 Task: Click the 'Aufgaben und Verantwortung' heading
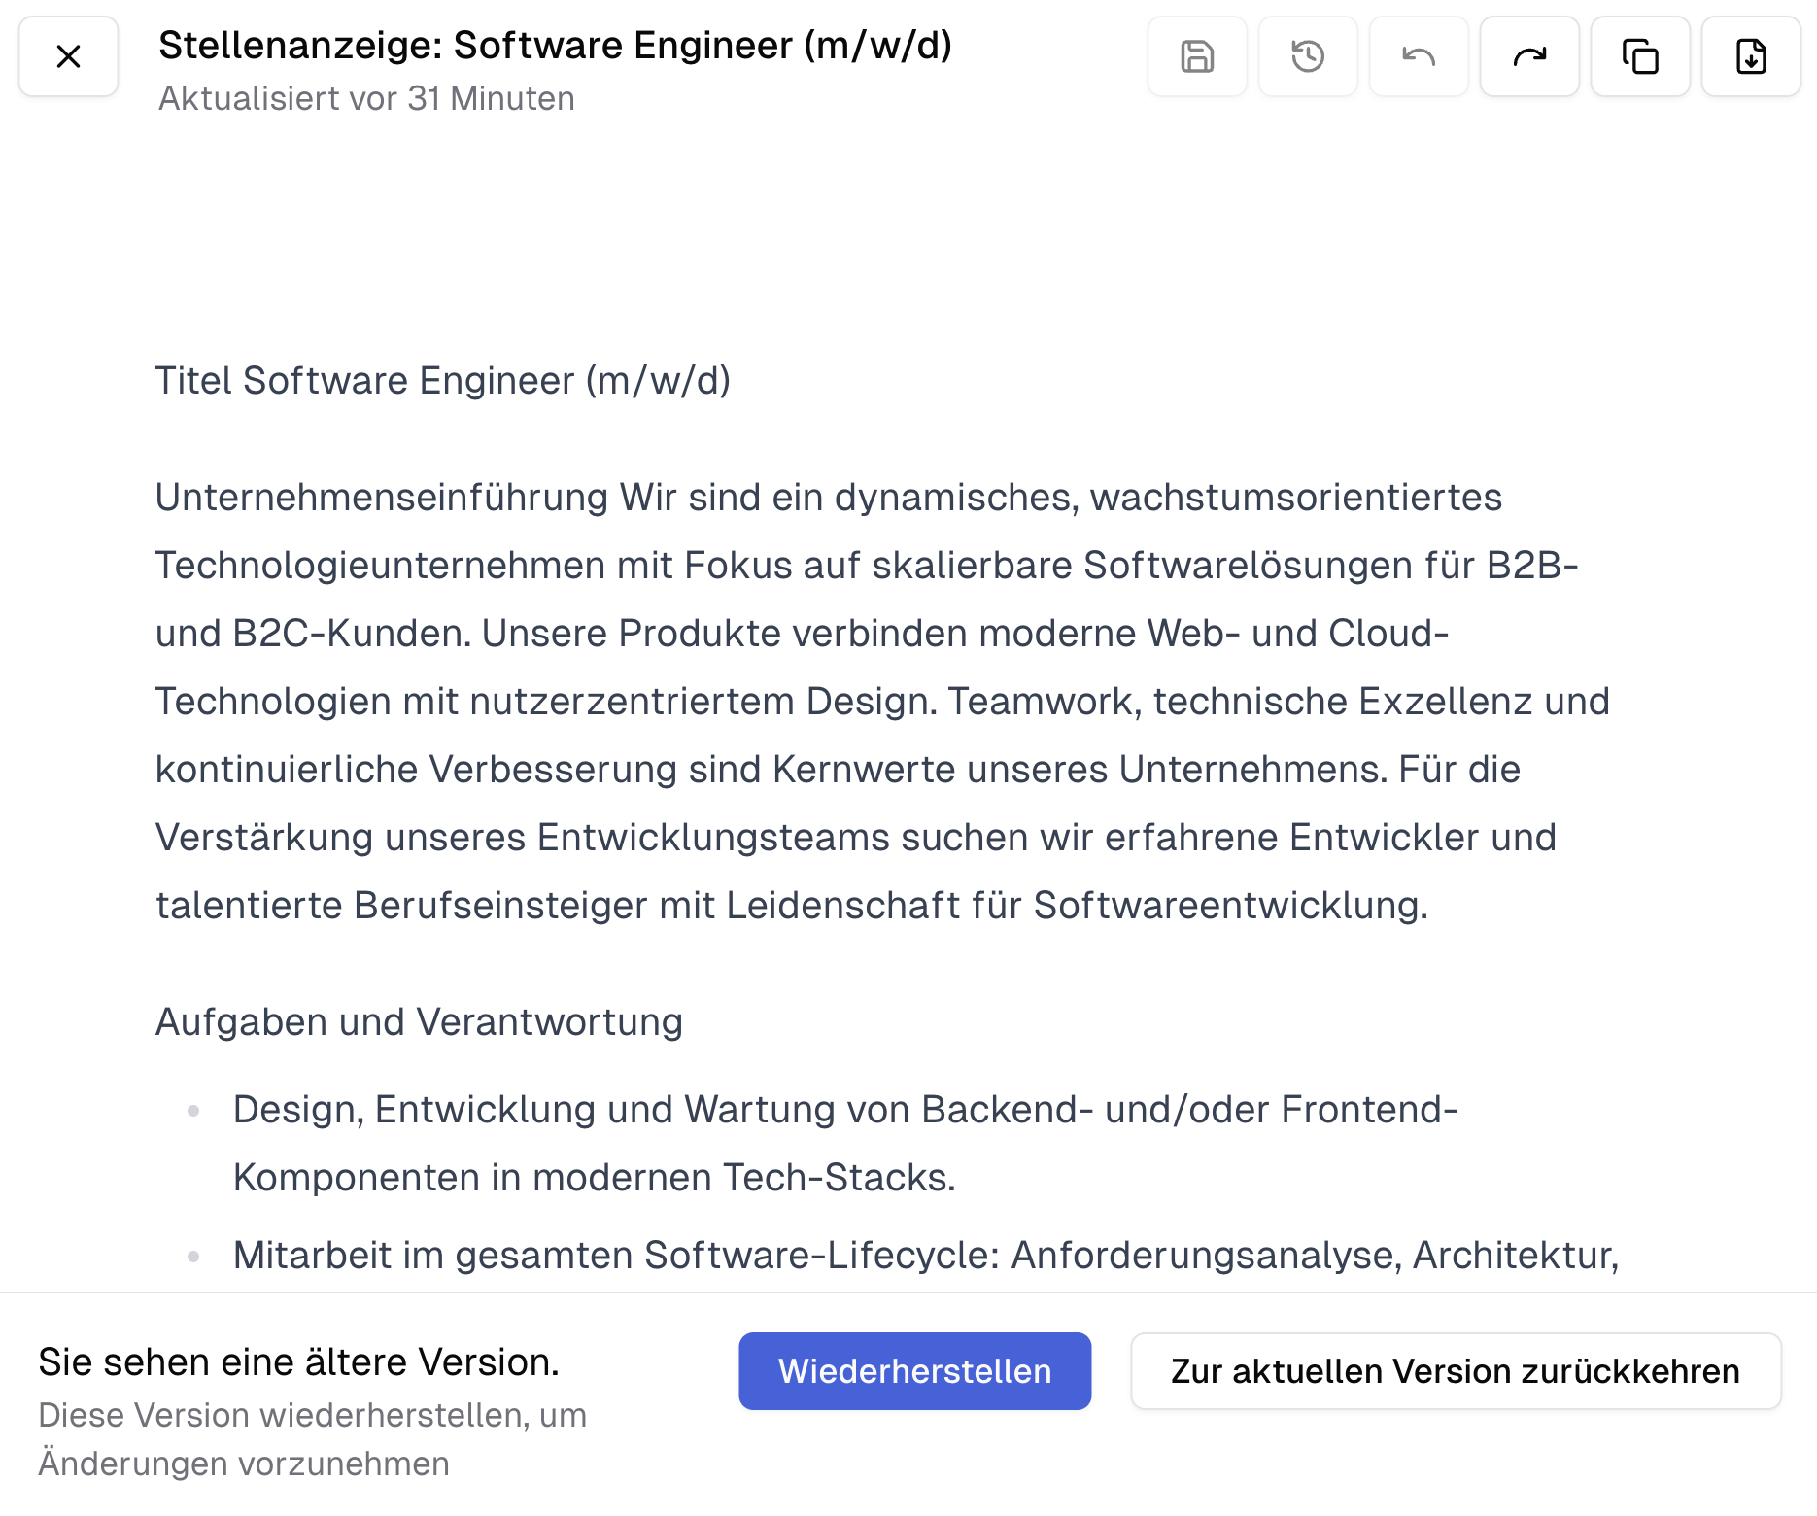(418, 1021)
